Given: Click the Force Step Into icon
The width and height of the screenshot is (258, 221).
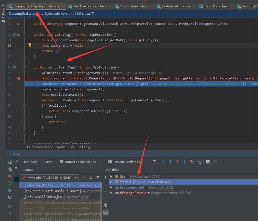Looking at the screenshot, I should click(178, 162).
